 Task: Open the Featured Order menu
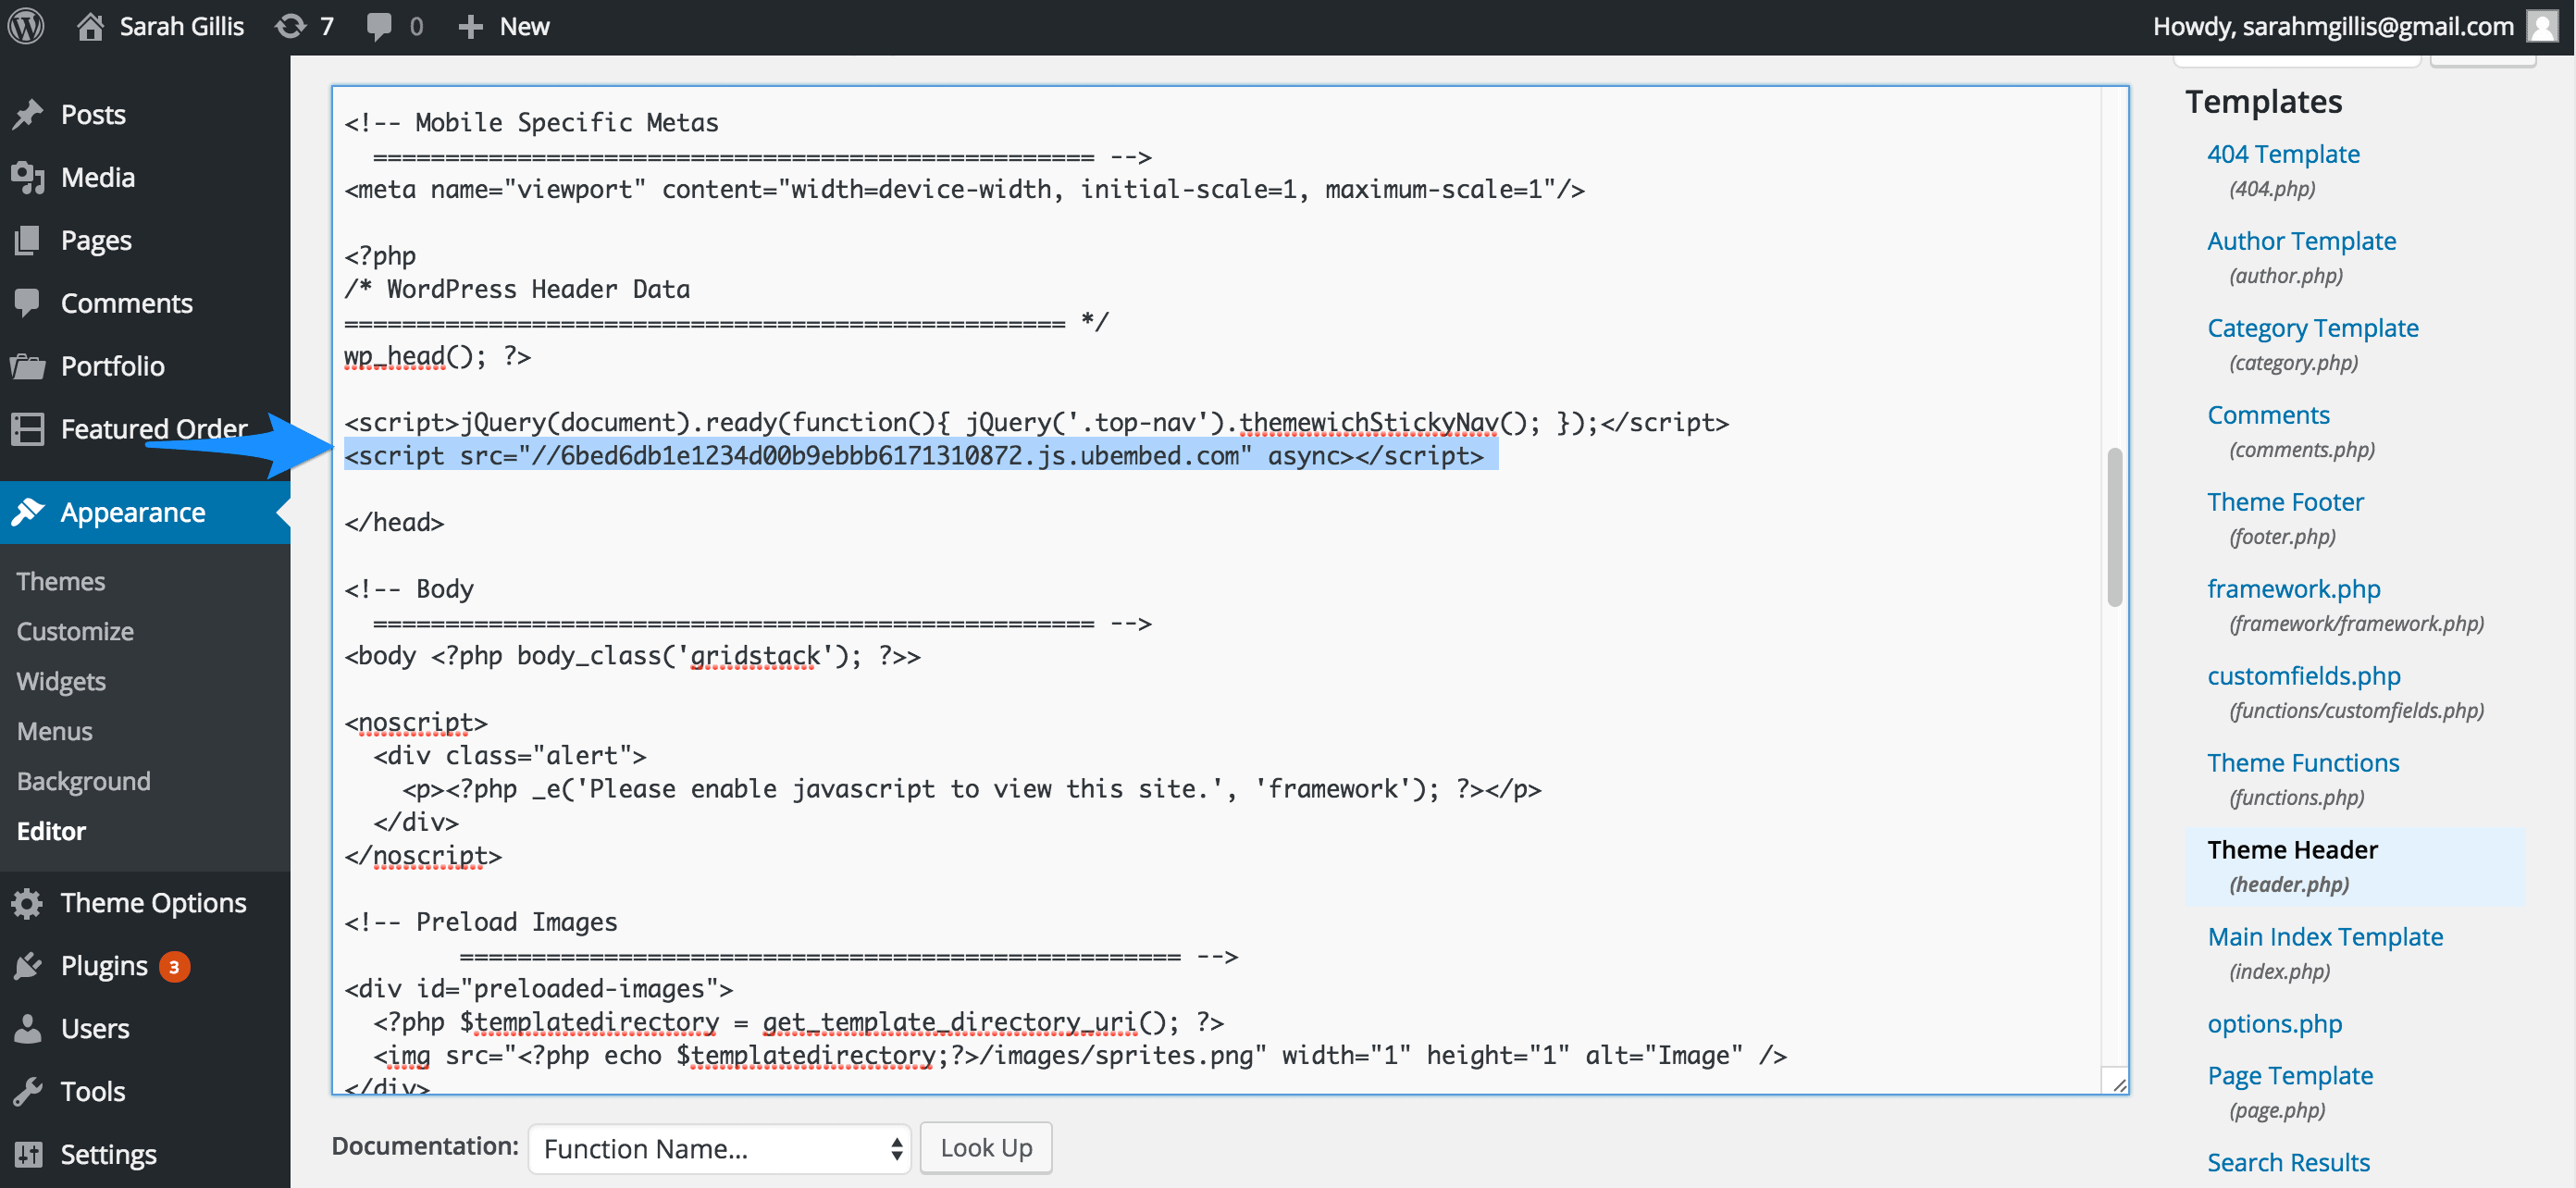154,428
